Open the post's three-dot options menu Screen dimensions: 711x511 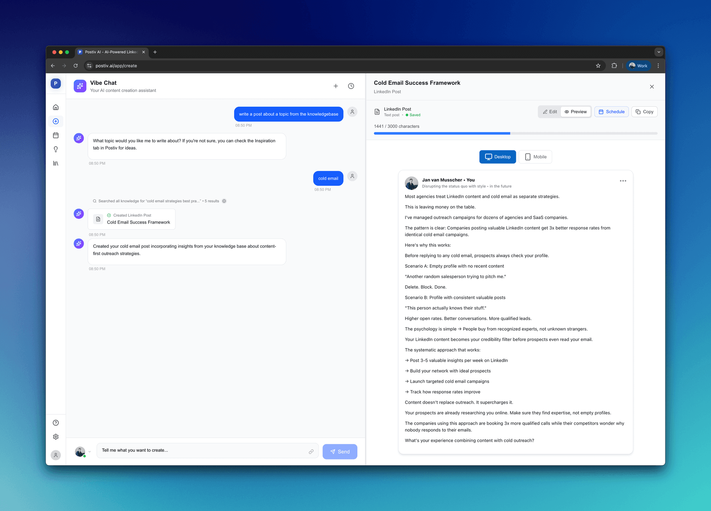coord(623,181)
